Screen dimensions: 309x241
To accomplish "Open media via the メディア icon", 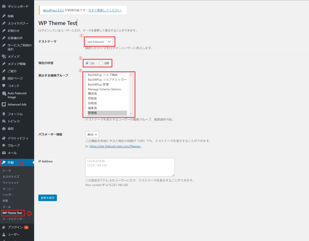I will (4, 56).
